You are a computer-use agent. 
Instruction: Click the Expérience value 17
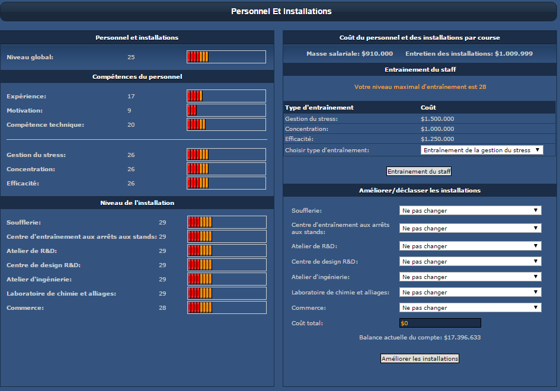(x=131, y=97)
